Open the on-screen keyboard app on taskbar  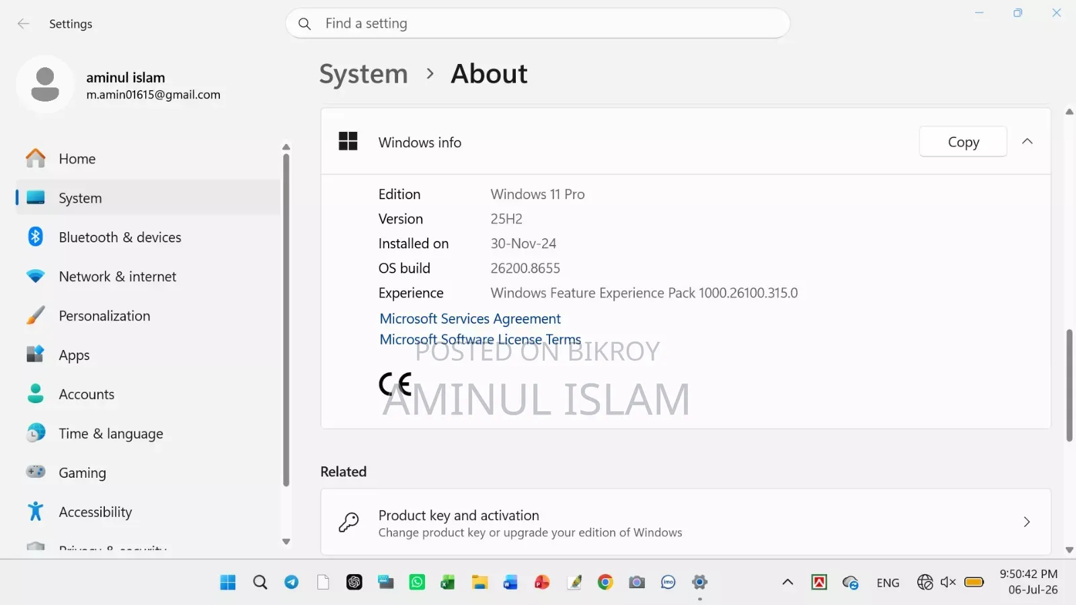[386, 582]
